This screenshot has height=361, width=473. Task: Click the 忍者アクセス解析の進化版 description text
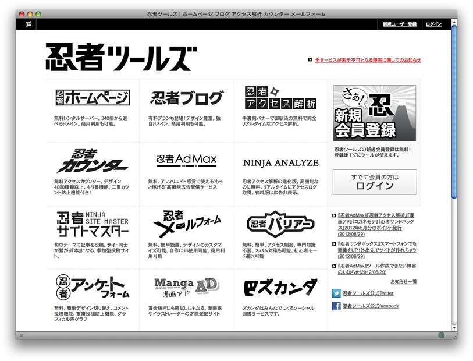(280, 187)
